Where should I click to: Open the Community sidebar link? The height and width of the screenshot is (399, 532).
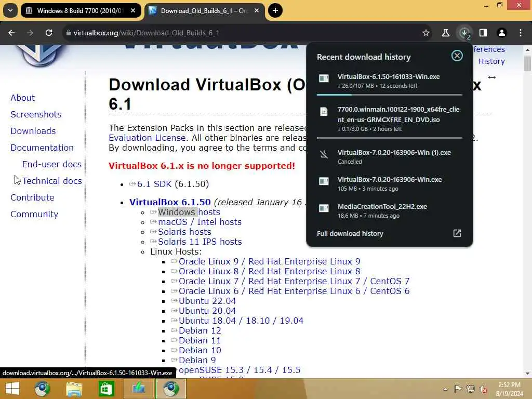(x=34, y=214)
